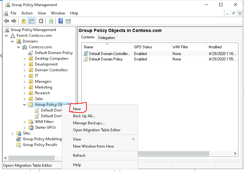The image size is (244, 172).
Task: Toggle Show/Hide Console Tree toolbar icon
Action: [31, 21]
